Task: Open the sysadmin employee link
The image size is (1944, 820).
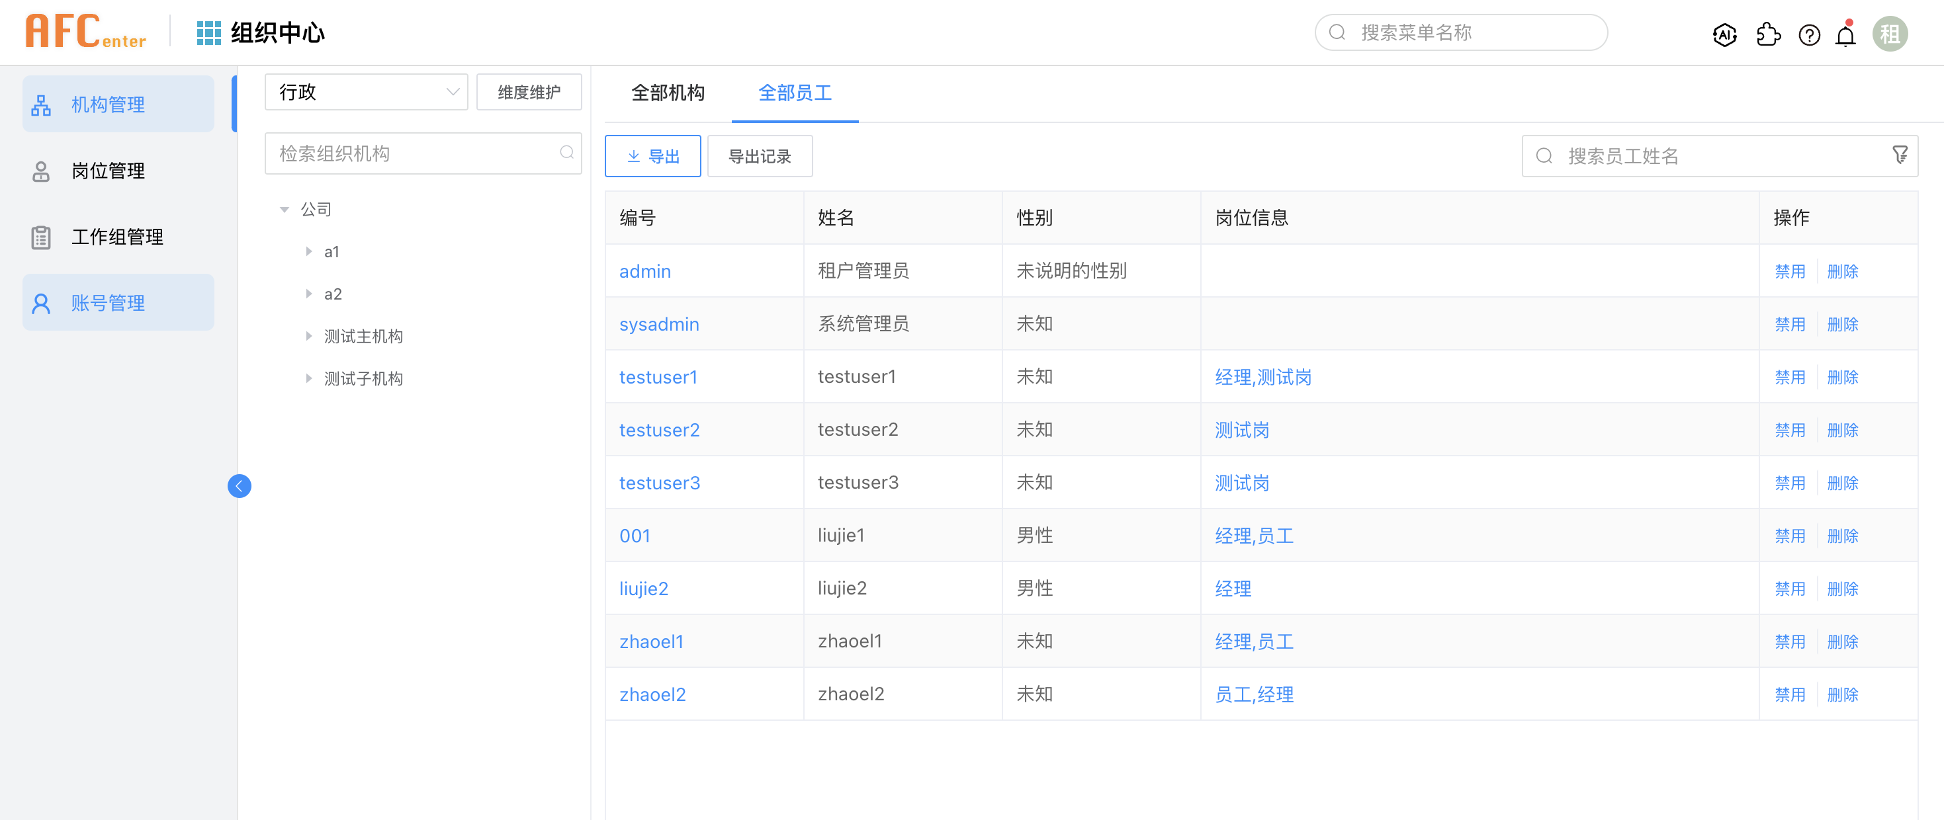Action: click(659, 325)
